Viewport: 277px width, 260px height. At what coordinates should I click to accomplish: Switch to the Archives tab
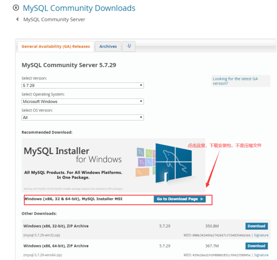108,46
